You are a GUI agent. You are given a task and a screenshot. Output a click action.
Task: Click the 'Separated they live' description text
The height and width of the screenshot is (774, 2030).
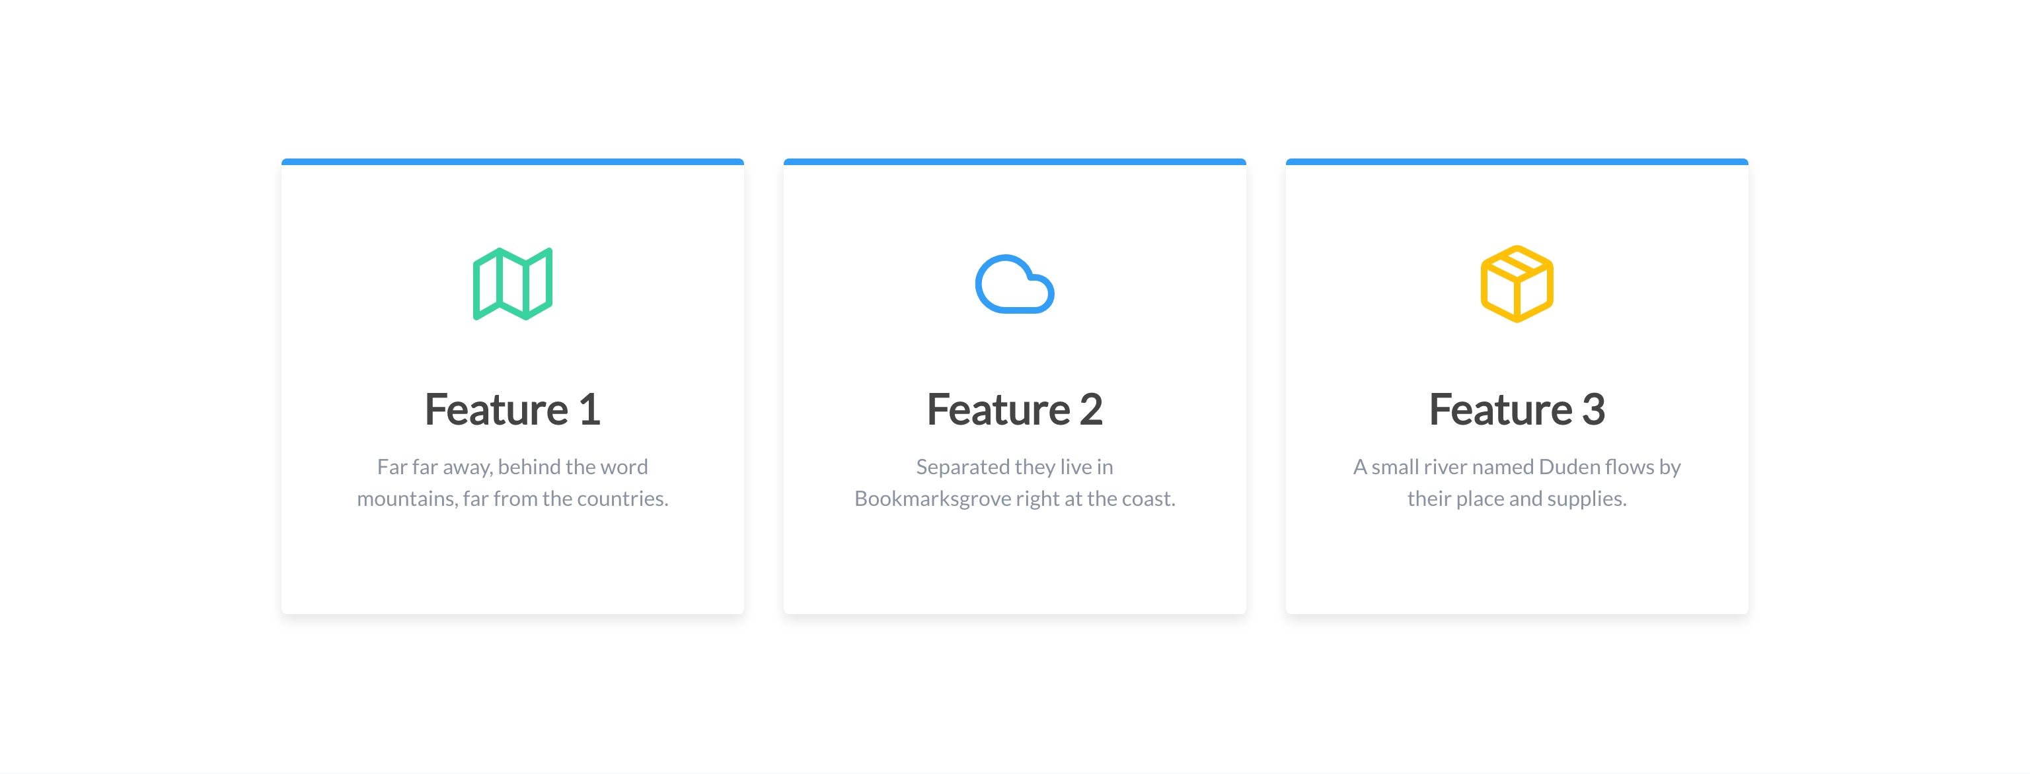pyautogui.click(x=1014, y=467)
